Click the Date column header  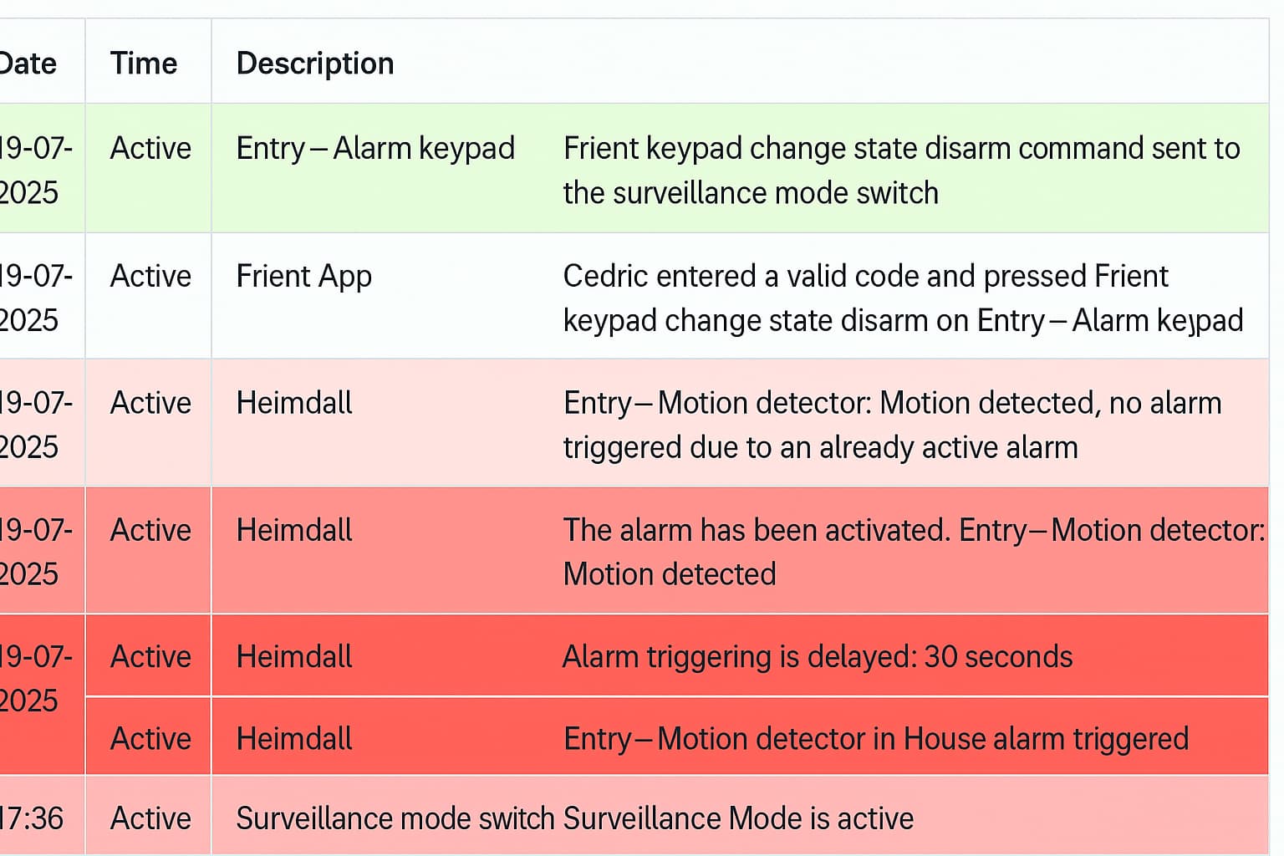click(28, 64)
